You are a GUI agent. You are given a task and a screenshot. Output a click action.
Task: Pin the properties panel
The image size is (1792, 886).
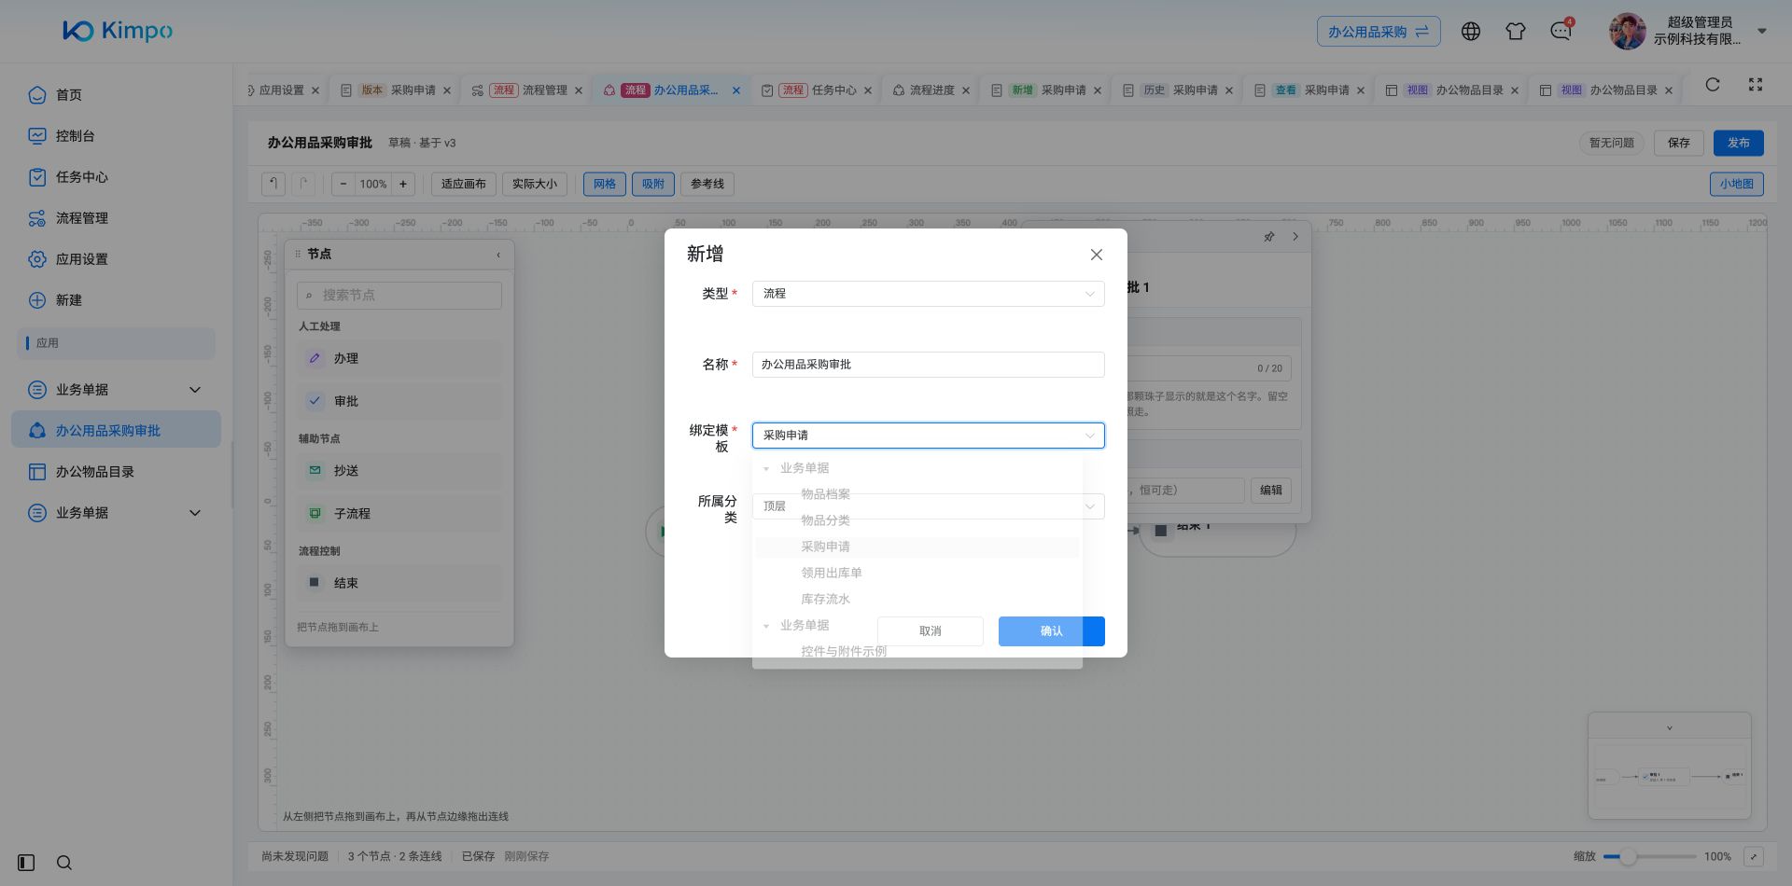1269,237
